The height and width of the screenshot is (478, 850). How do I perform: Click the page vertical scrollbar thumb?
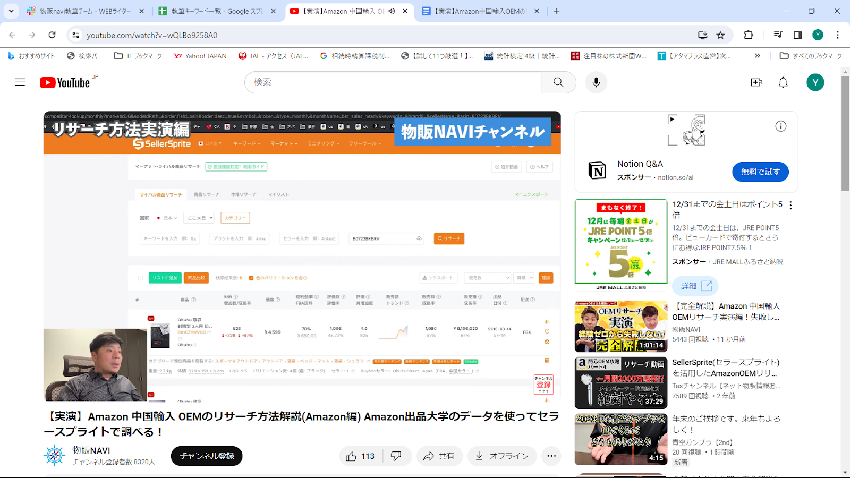pyautogui.click(x=845, y=133)
